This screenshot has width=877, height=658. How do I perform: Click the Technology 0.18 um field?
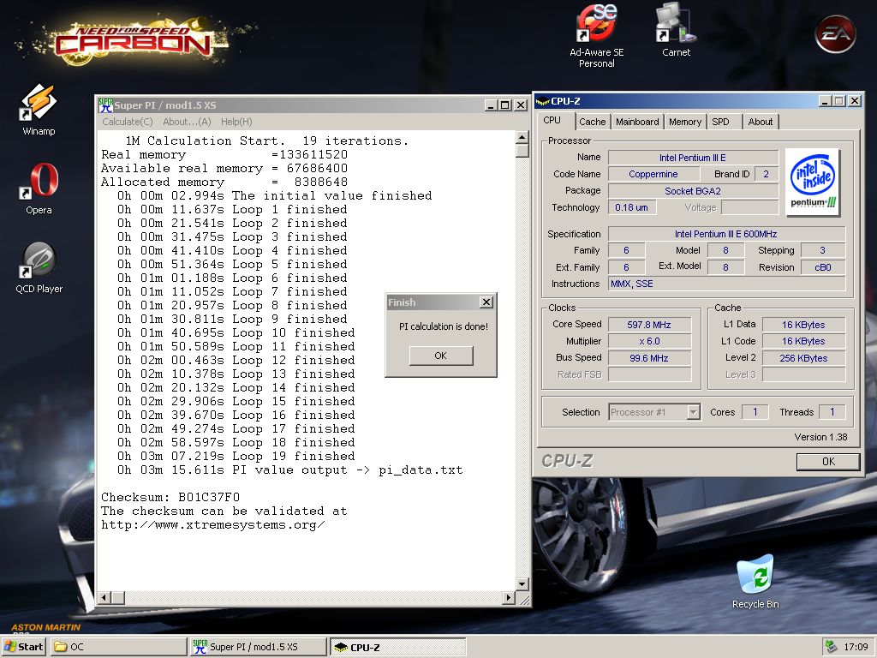tap(632, 207)
